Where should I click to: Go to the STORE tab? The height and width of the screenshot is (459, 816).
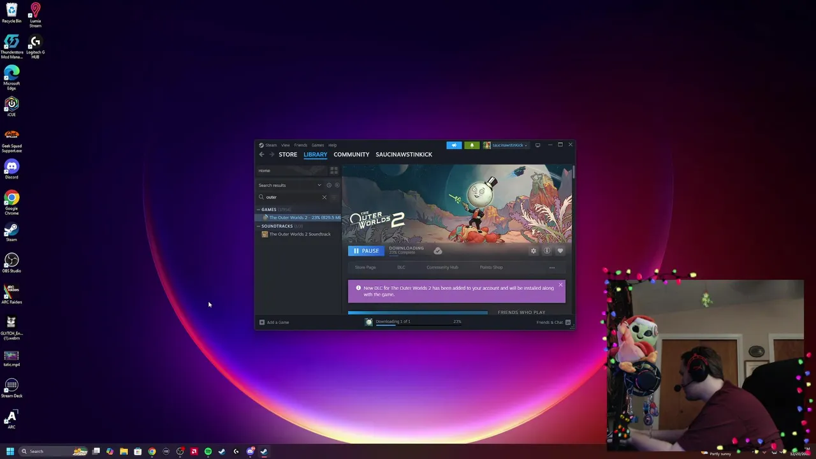pyautogui.click(x=288, y=154)
